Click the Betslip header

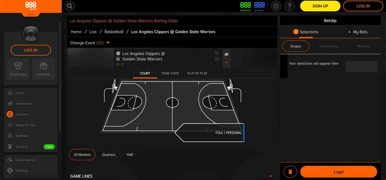click(330, 21)
